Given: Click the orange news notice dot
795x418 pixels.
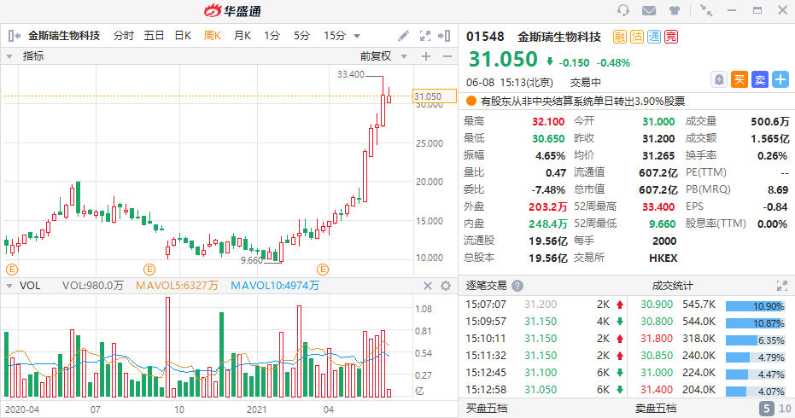Looking at the screenshot, I should click(x=471, y=101).
